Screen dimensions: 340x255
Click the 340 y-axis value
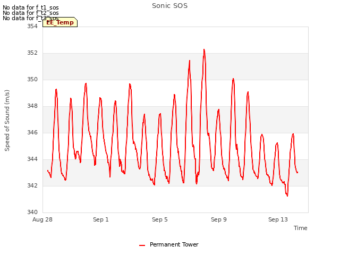point(32,212)
